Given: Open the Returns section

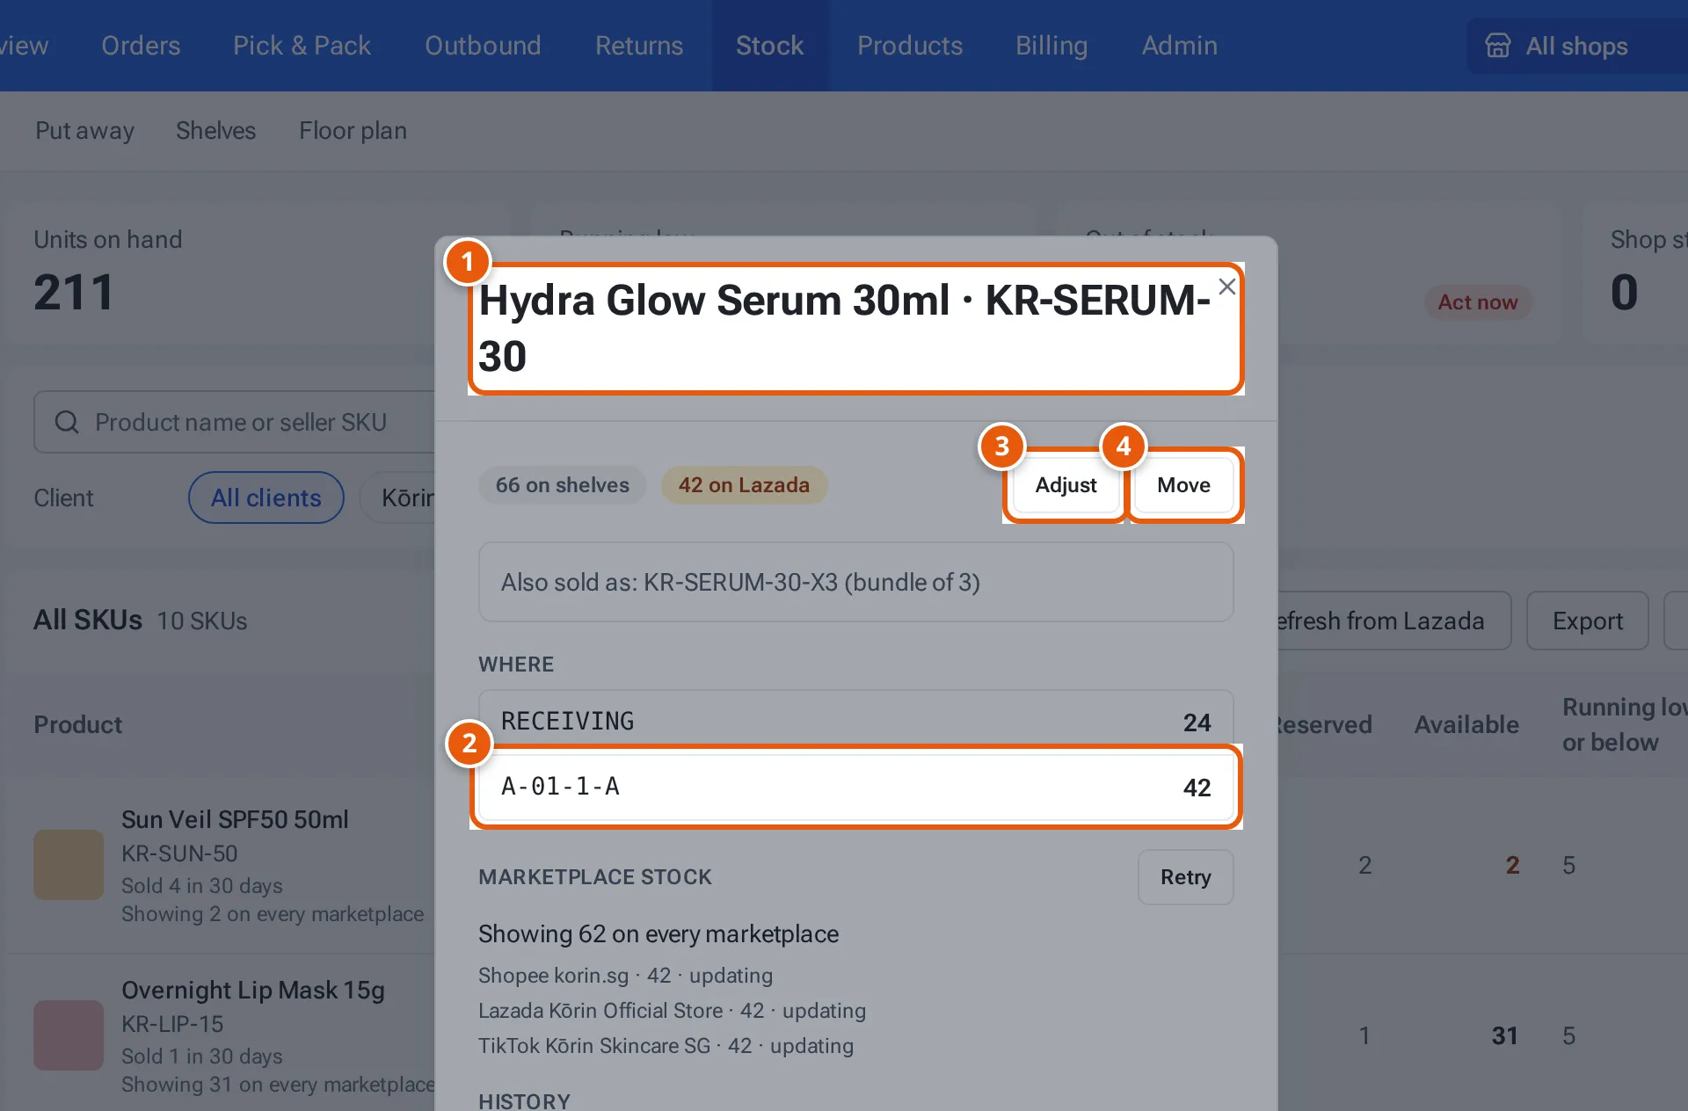Looking at the screenshot, I should (x=639, y=46).
